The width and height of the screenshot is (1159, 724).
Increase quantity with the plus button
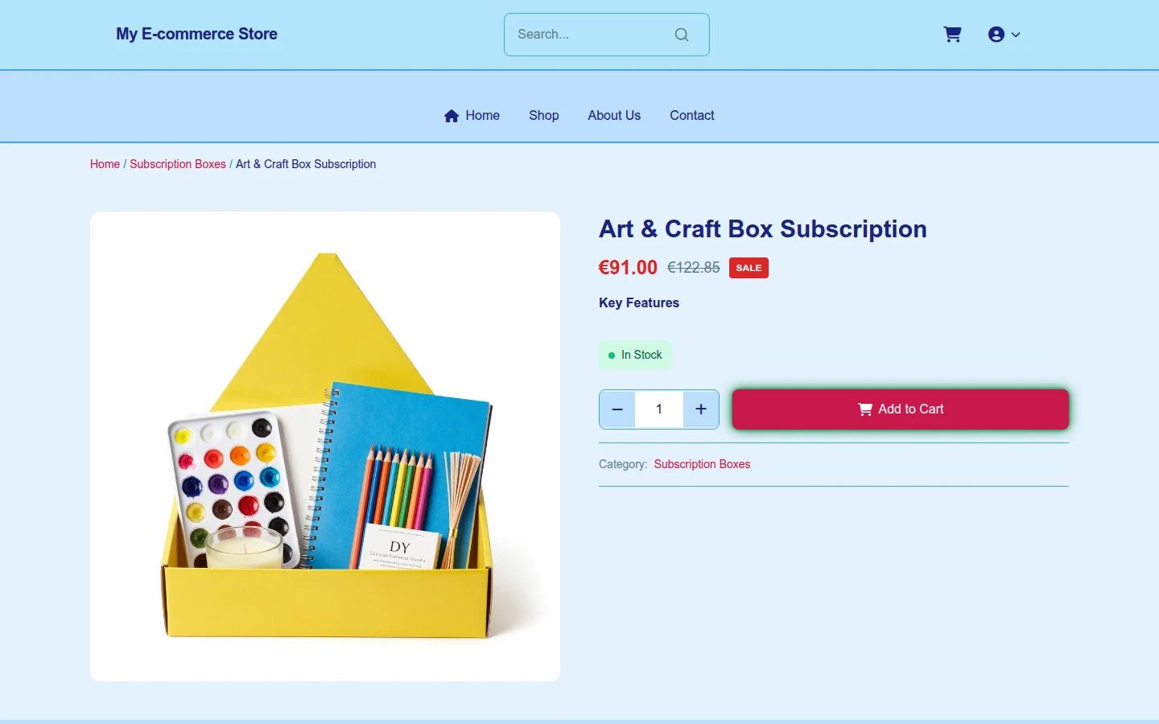[x=701, y=409]
